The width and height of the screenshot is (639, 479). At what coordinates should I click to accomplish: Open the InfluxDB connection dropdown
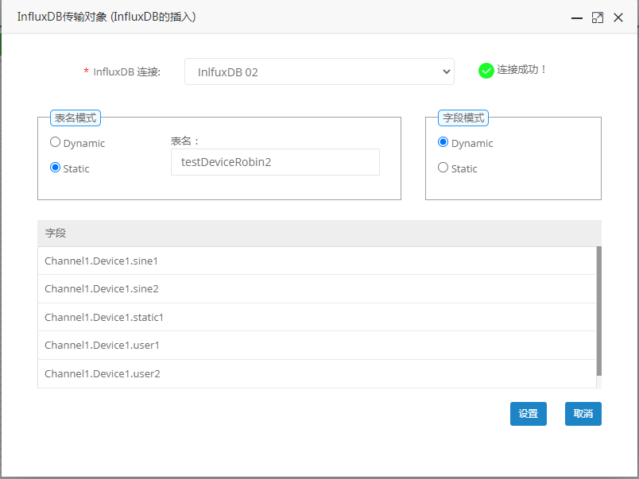tap(319, 71)
